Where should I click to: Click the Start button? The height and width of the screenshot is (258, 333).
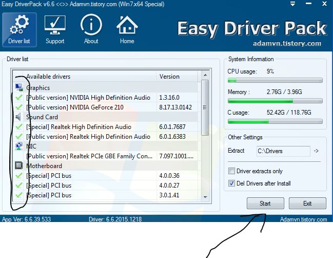pos(265,204)
